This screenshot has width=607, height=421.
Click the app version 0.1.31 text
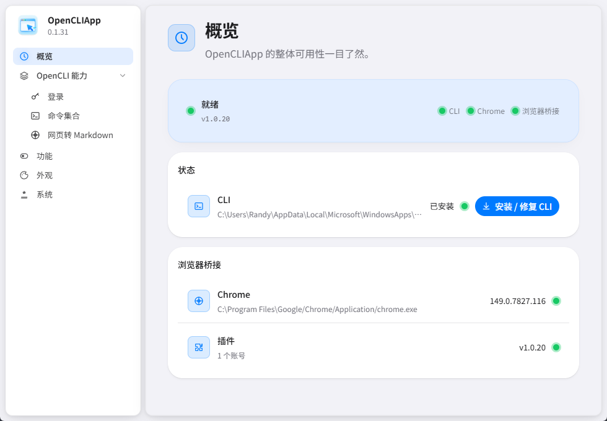coord(58,32)
